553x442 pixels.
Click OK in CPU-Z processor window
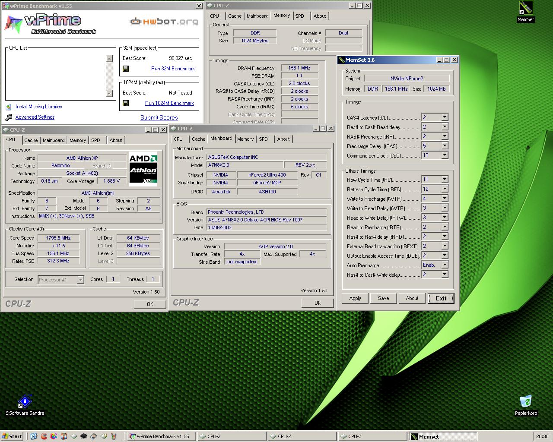point(150,304)
